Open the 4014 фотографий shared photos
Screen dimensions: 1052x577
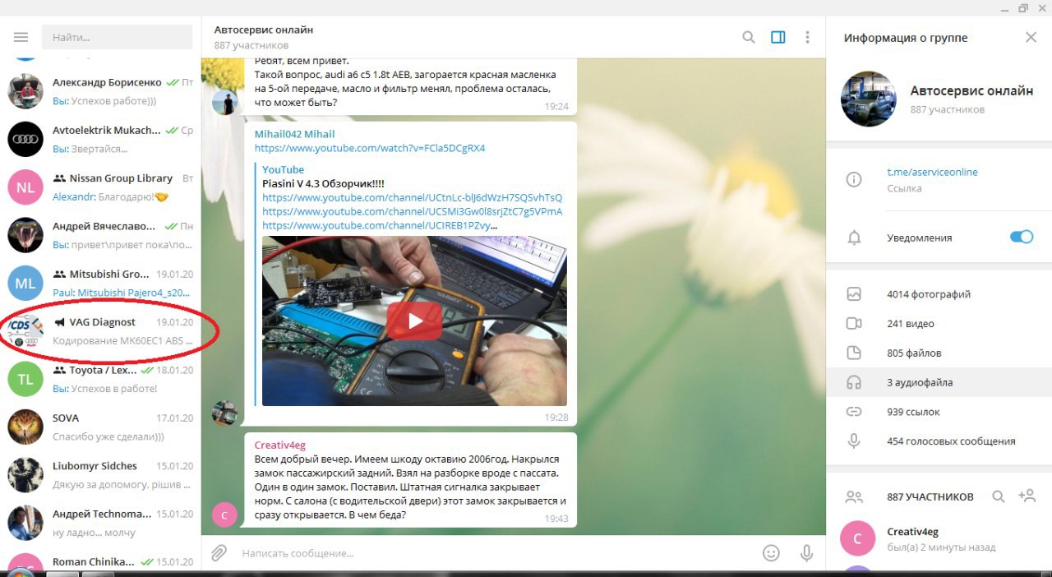point(939,293)
